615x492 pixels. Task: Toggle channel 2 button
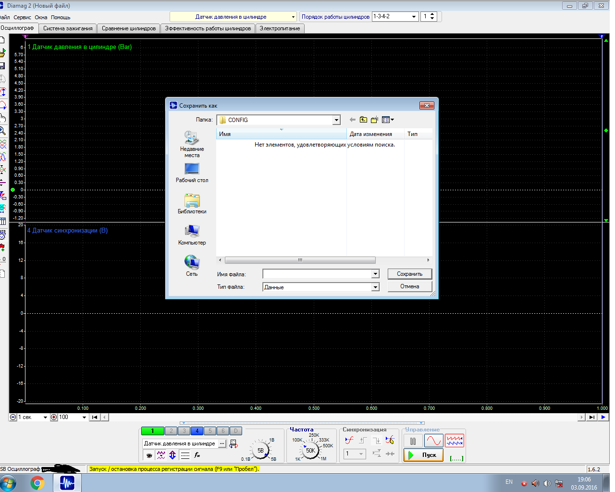[x=171, y=431]
